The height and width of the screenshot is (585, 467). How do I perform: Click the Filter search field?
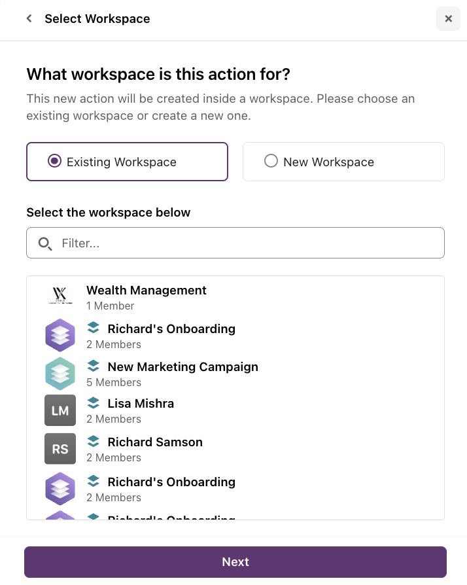pyautogui.click(x=235, y=243)
